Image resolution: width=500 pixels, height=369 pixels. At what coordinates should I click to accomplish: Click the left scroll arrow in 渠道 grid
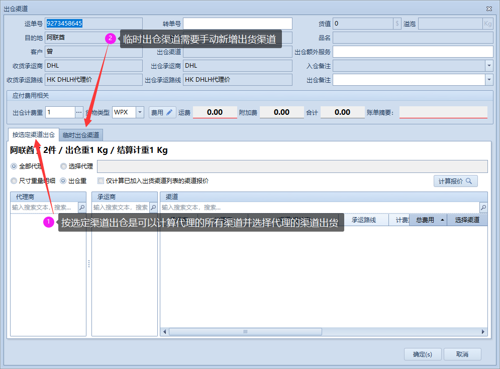[164, 331]
